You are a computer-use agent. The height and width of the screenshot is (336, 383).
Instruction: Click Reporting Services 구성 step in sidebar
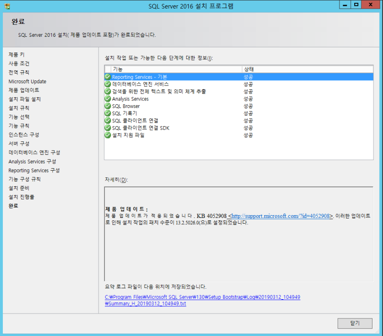pyautogui.click(x=34, y=171)
